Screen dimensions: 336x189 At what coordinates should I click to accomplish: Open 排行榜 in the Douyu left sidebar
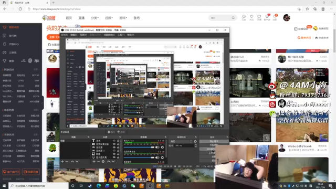coord(13,36)
